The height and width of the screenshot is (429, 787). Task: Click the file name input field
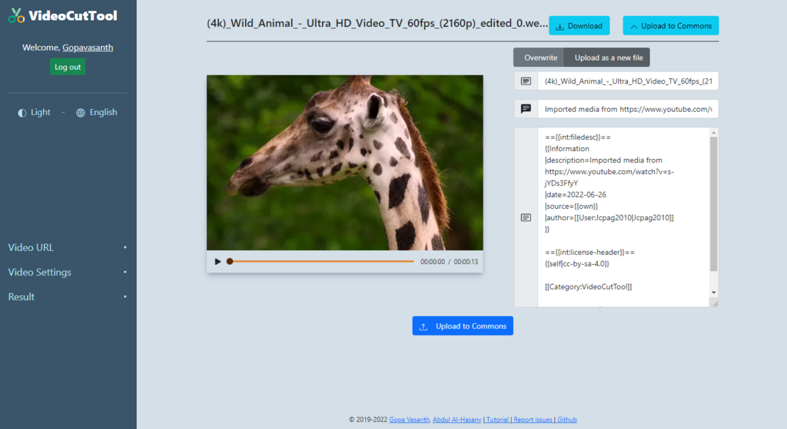(628, 81)
